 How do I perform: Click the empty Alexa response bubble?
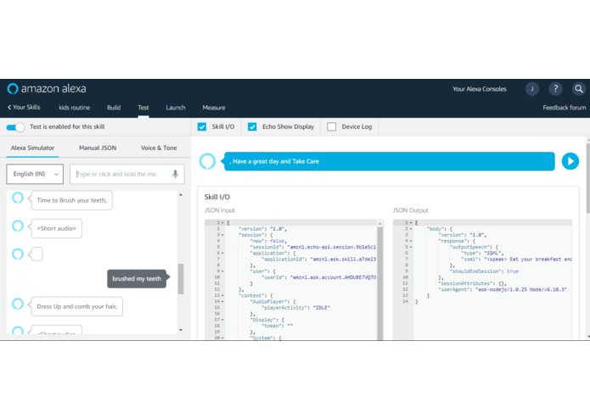[x=37, y=254]
